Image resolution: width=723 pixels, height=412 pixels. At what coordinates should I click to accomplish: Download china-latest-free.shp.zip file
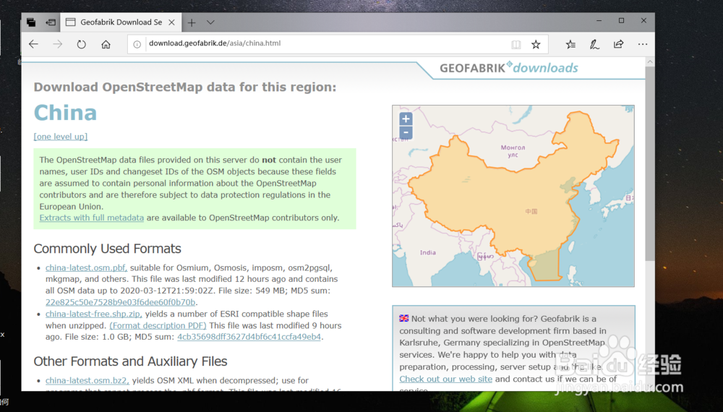pos(93,314)
